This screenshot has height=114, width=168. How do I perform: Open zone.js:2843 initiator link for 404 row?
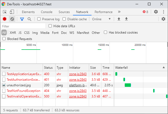click(78, 91)
